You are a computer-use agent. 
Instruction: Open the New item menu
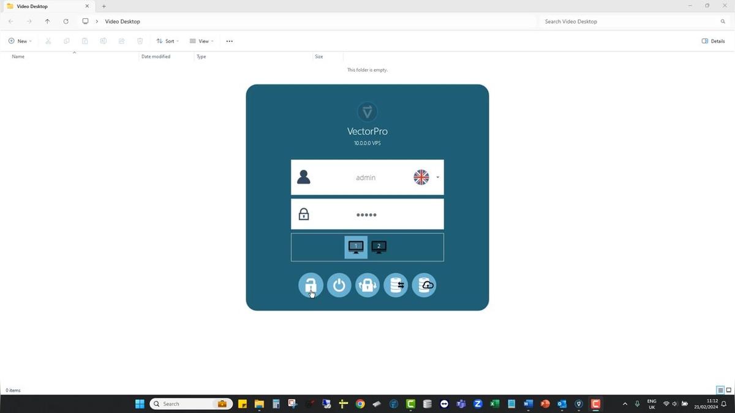(20, 41)
